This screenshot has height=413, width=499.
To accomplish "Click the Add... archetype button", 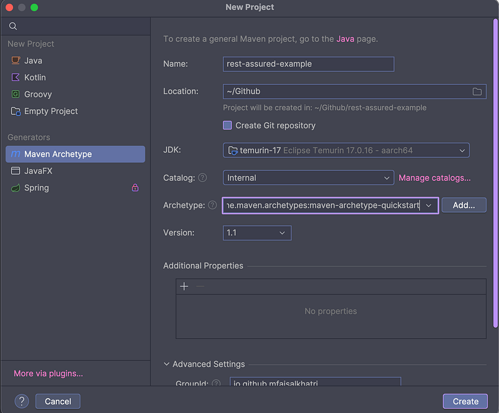I will pos(463,205).
